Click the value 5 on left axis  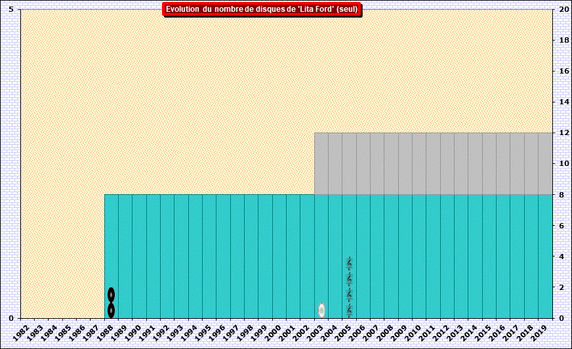pyautogui.click(x=11, y=10)
